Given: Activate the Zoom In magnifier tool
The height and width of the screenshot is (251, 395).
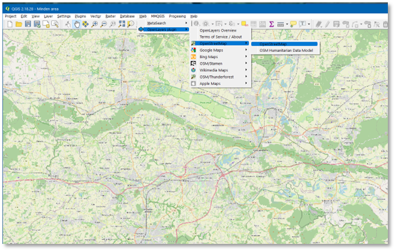Looking at the screenshot, I should [x=95, y=24].
